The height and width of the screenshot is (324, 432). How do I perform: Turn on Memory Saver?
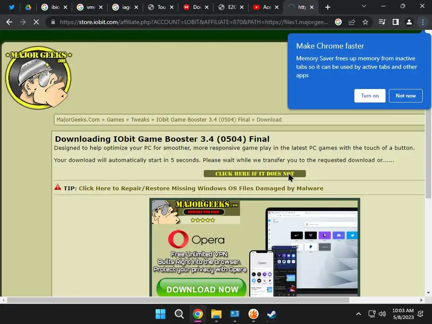370,96
